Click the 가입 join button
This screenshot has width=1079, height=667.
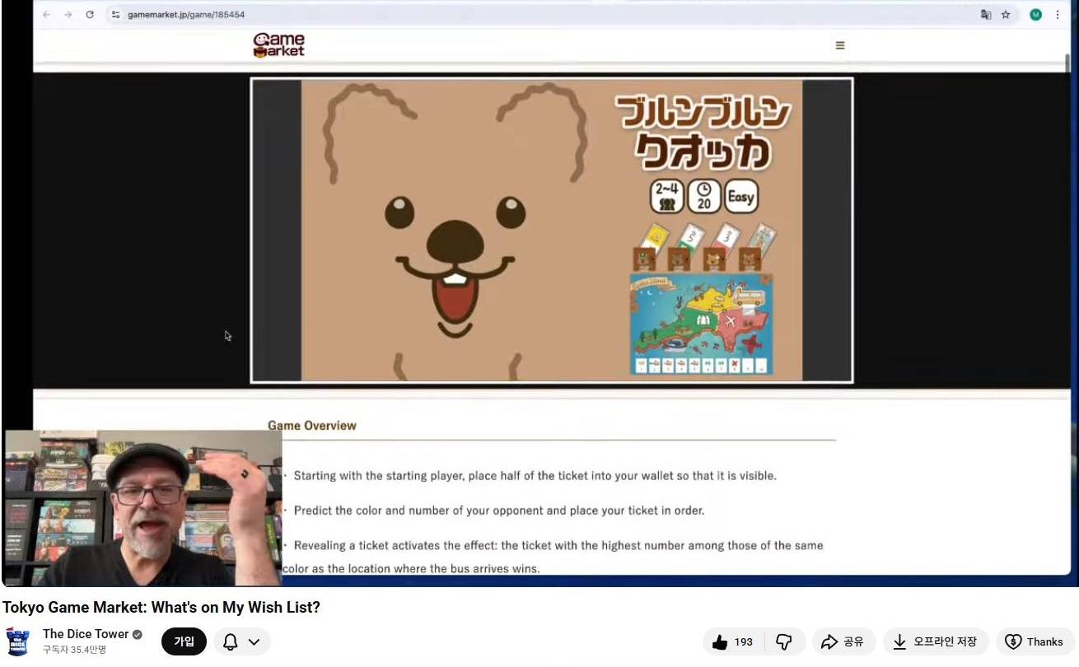tap(184, 641)
